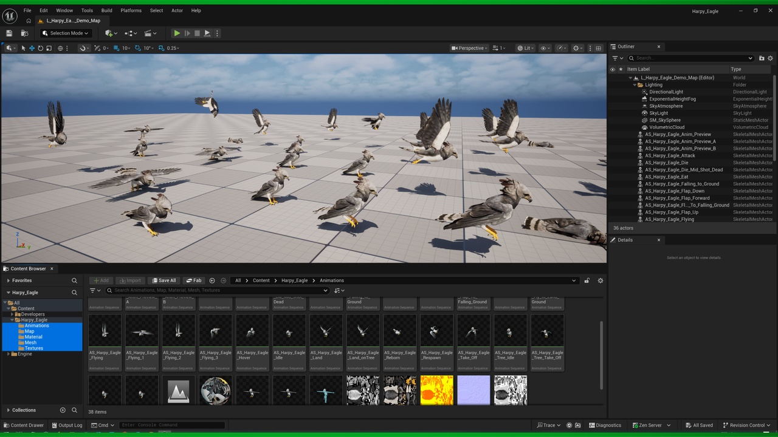Screen dimensions: 778x437
Task: Open the Lit view mode dropdown
Action: point(526,48)
